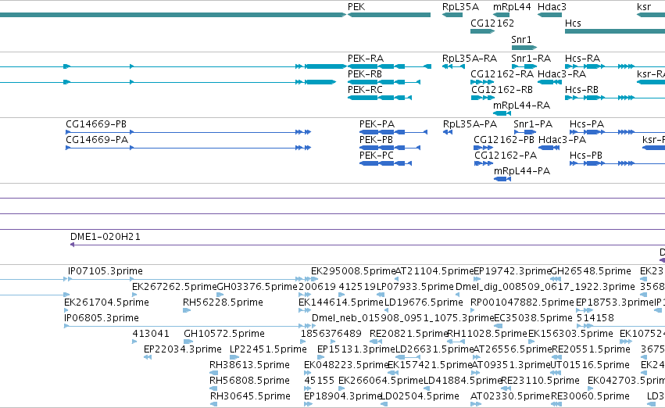
Task: Select transcript RpL35A-RA
Action: pyautogui.click(x=470, y=58)
